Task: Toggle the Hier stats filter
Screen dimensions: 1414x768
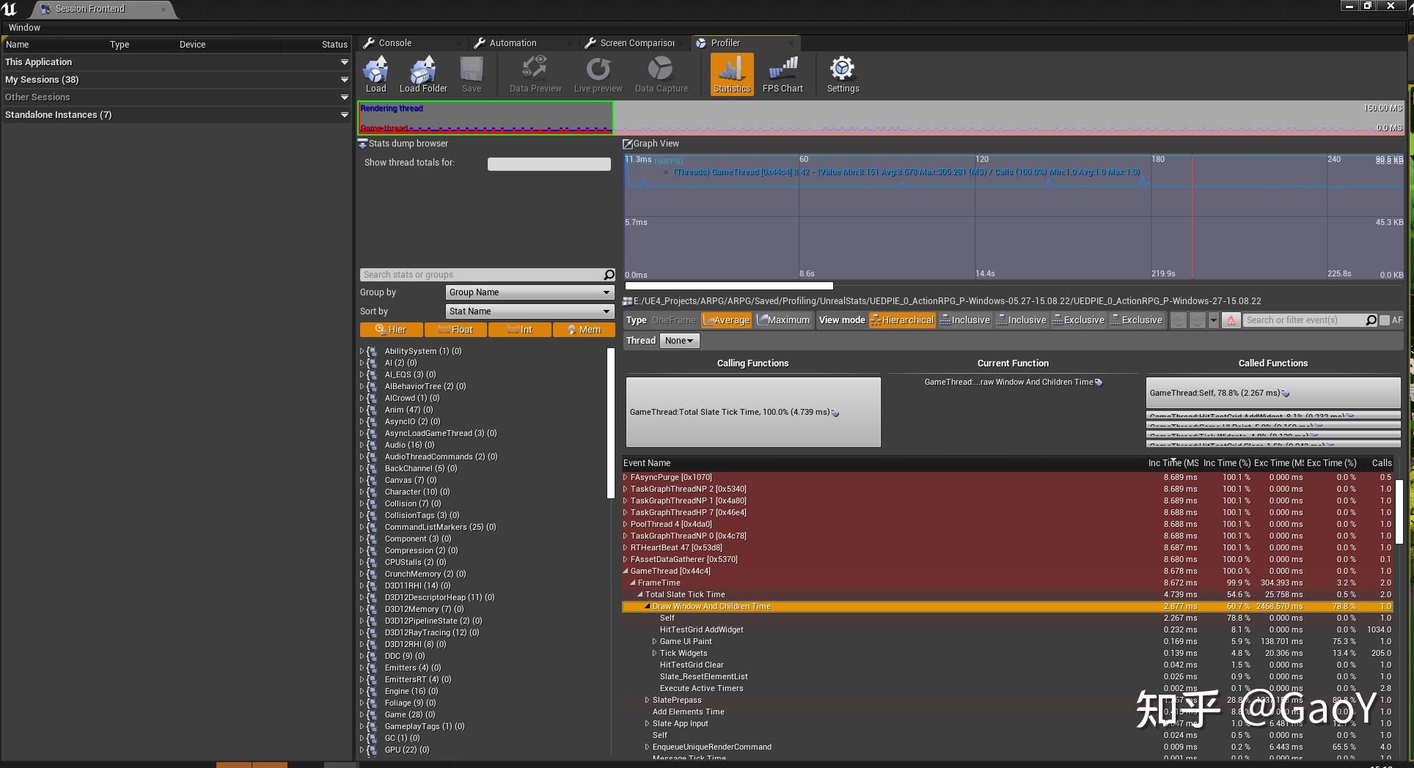Action: (x=391, y=330)
